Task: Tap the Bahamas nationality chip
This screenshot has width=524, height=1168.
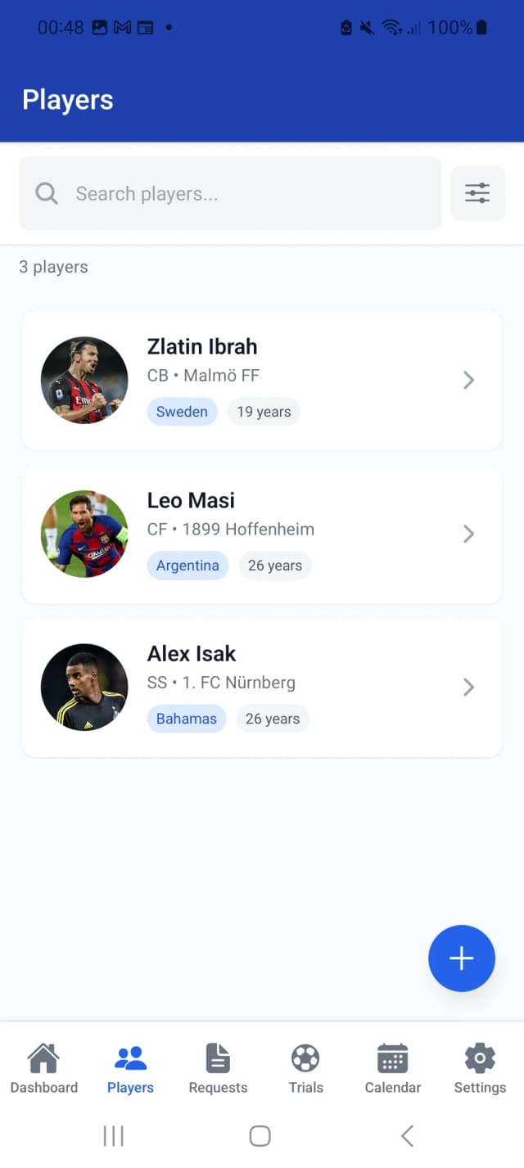Action: coord(186,718)
